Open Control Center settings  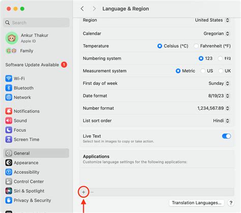point(36,181)
